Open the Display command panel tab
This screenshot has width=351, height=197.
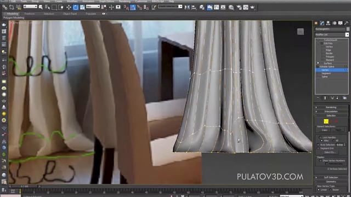340,23
